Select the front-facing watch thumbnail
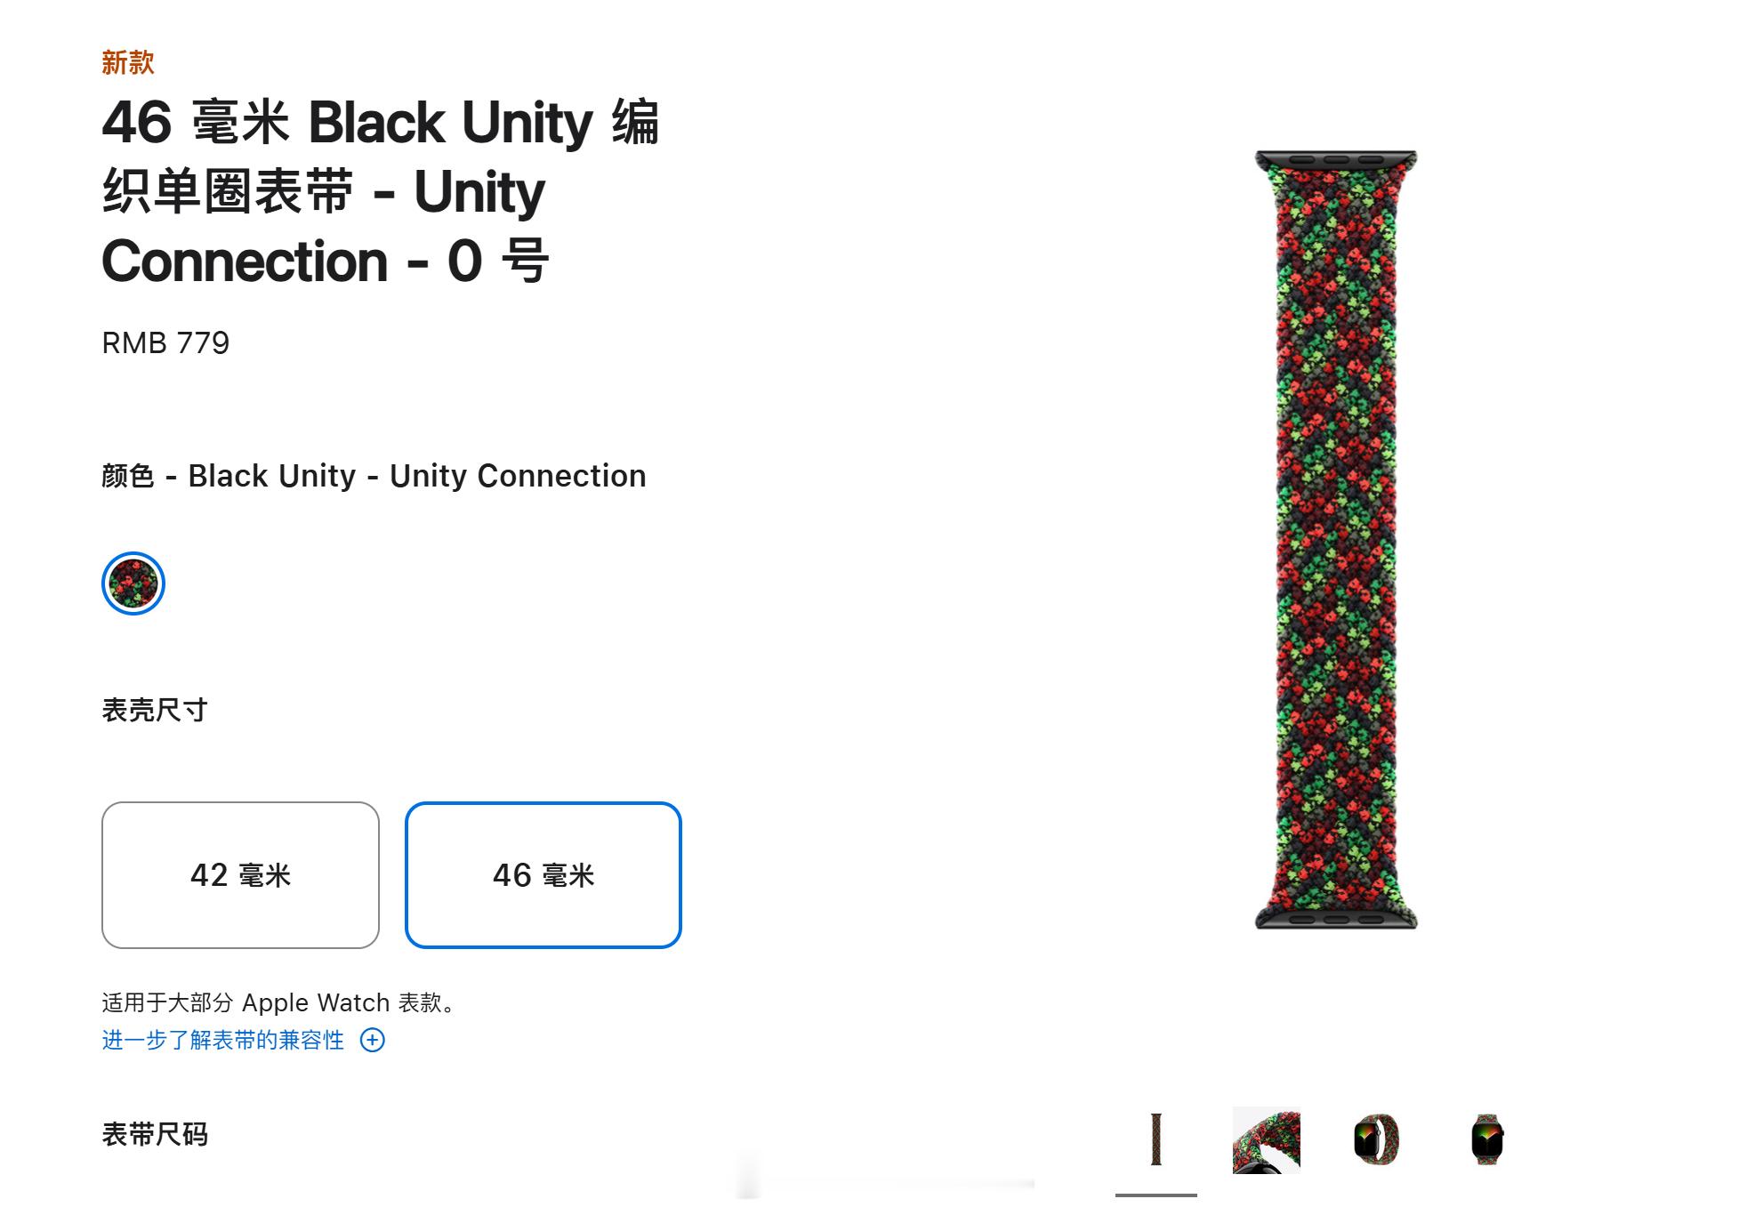 click(1486, 1139)
